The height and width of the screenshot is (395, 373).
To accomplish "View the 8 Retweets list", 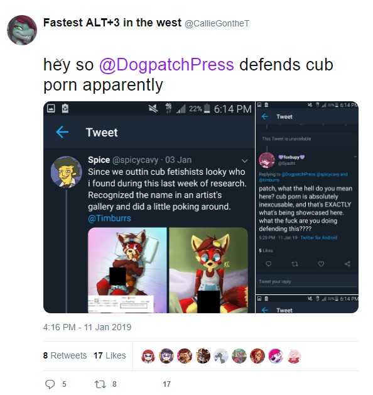I will pos(65,355).
